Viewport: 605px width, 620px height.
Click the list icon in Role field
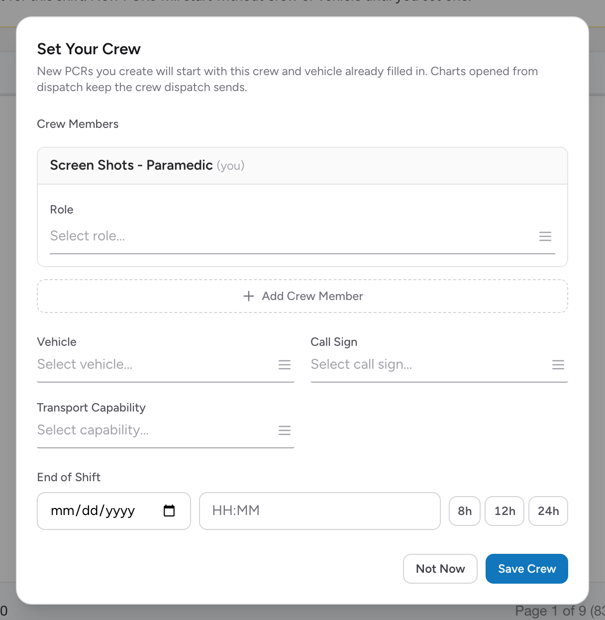point(545,236)
